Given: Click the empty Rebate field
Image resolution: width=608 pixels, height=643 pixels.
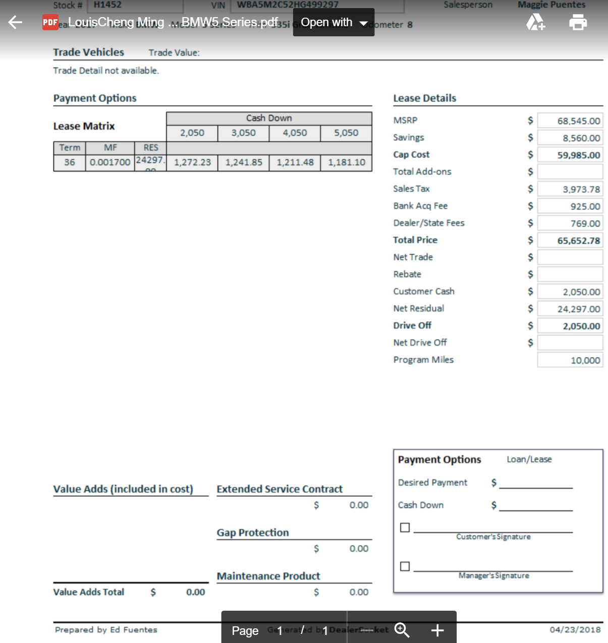Looking at the screenshot, I should tap(570, 275).
